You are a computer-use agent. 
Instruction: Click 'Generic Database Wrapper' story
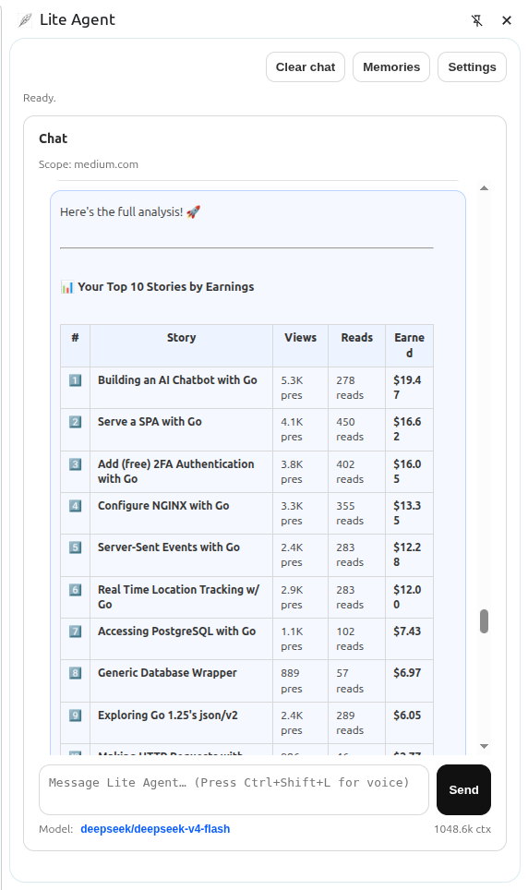pos(167,673)
